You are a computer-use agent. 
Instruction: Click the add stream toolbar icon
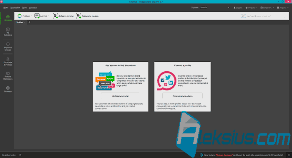[55, 16]
